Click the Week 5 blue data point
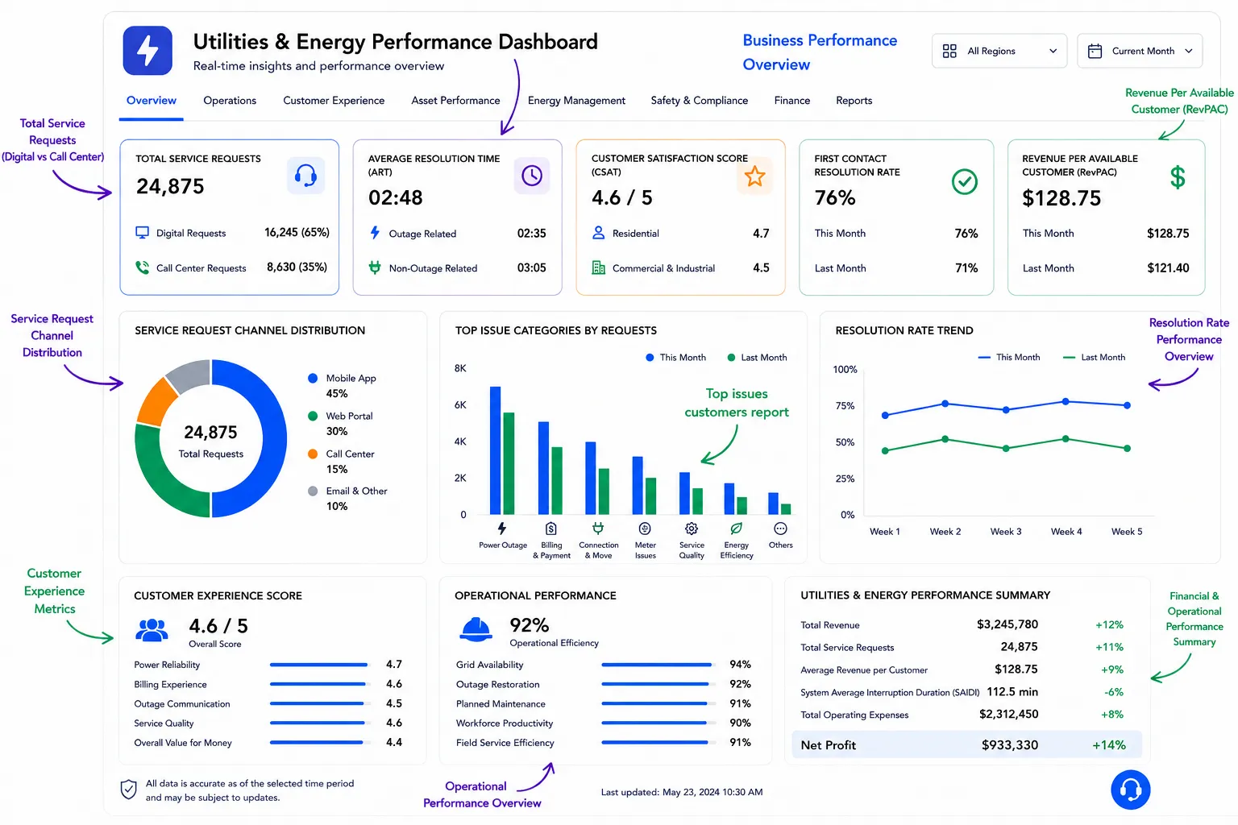The image size is (1238, 825). point(1127,405)
